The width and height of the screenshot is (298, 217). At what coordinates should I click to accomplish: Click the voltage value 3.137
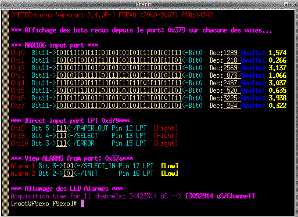coord(277,68)
